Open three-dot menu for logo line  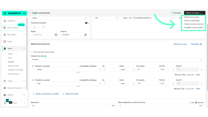(201, 84)
